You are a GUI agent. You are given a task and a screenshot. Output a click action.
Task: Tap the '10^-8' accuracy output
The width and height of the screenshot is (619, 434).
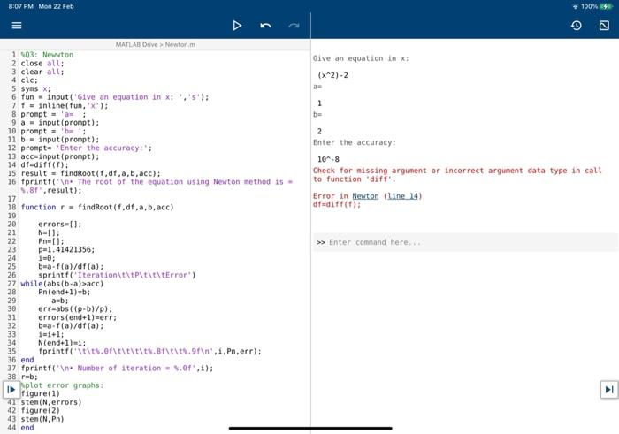(328, 159)
